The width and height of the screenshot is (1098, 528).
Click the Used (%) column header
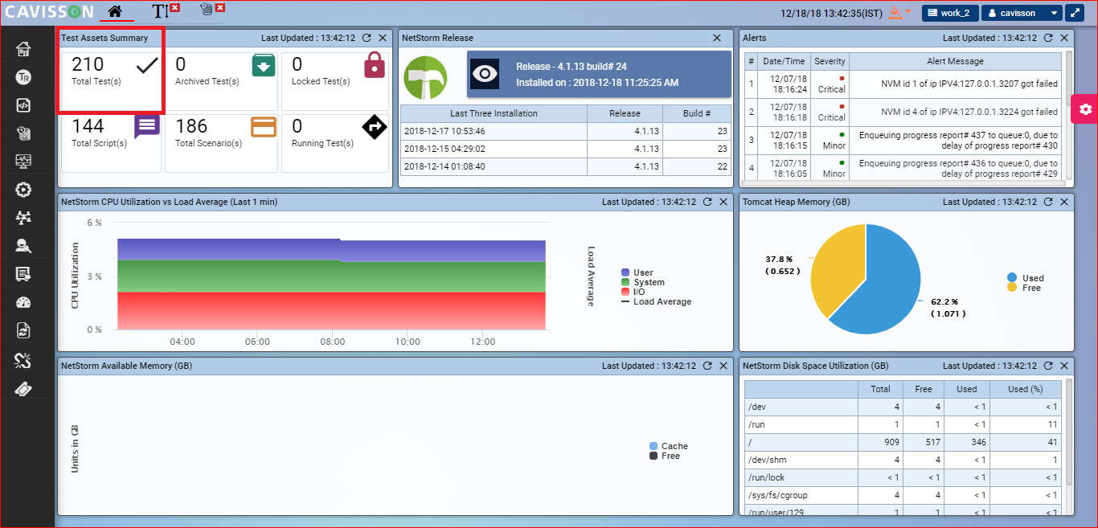(x=1025, y=389)
